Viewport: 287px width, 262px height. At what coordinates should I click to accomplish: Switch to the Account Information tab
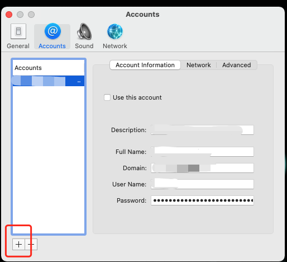145,65
